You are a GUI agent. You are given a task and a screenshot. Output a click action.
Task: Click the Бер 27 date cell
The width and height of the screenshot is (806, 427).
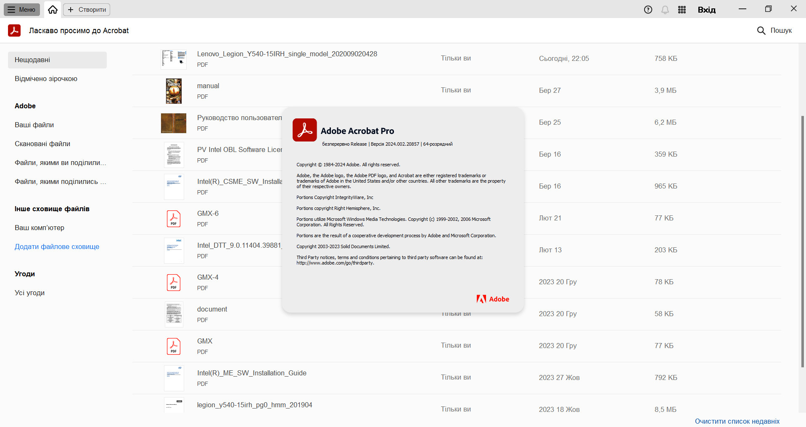pos(550,91)
